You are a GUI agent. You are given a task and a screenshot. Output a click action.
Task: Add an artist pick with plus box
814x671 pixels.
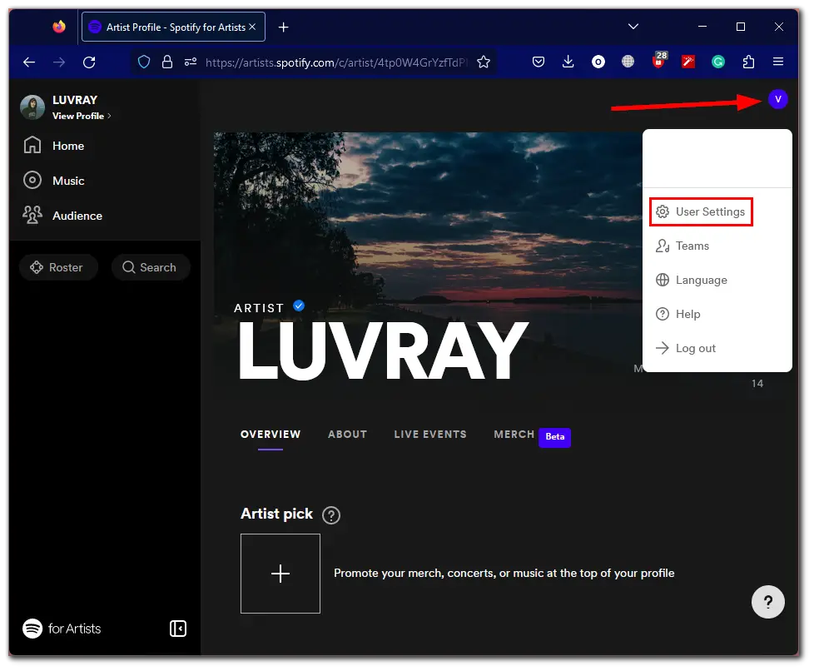click(x=280, y=574)
